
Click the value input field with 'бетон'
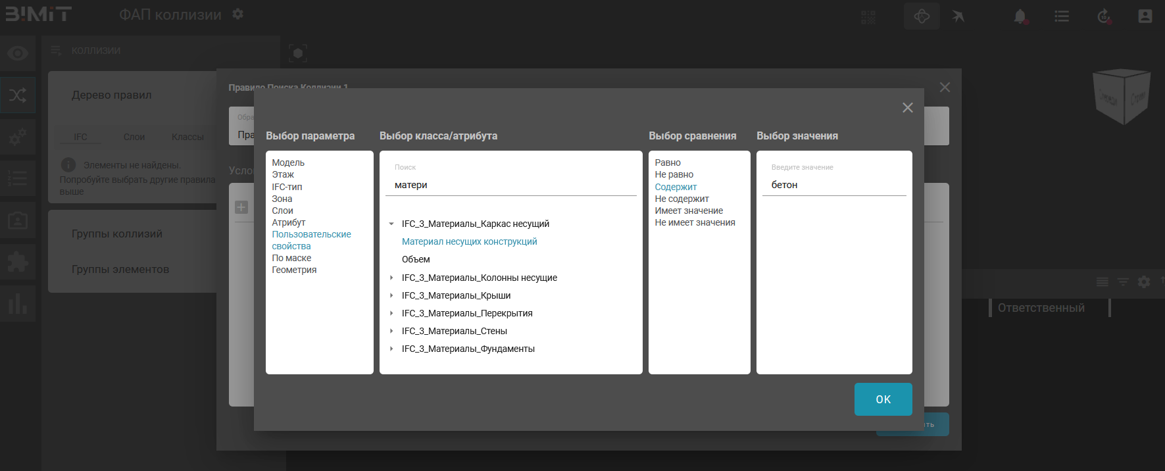click(x=833, y=186)
